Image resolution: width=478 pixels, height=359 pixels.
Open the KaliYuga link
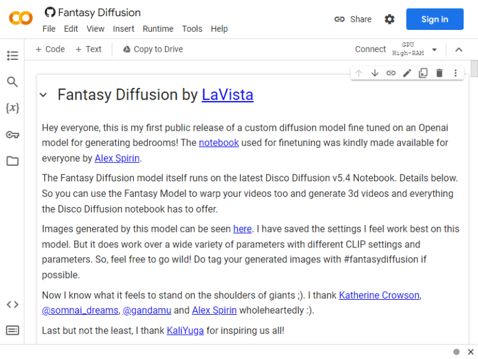click(185, 330)
